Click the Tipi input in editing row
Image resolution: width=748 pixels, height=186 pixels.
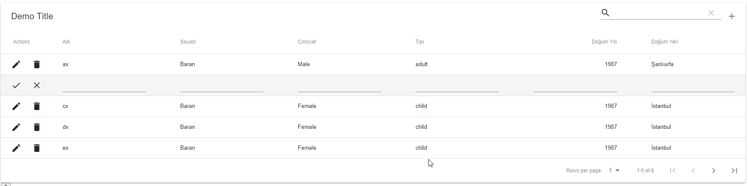[457, 86]
